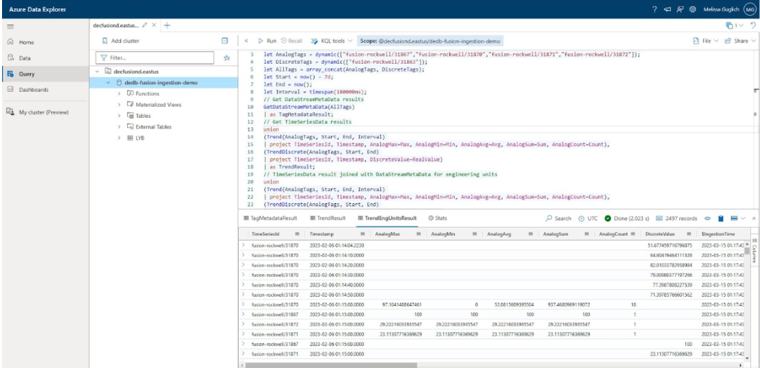Open the AnalogAvg column menu
The width and height of the screenshot is (760, 368).
coord(532,234)
